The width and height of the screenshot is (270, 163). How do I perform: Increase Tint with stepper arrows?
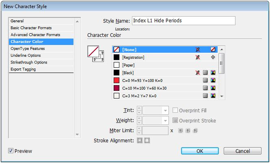tap(139, 109)
